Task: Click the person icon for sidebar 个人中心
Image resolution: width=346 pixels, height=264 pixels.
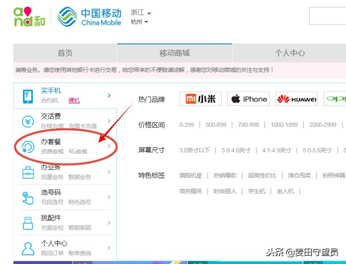Action: coord(28,249)
